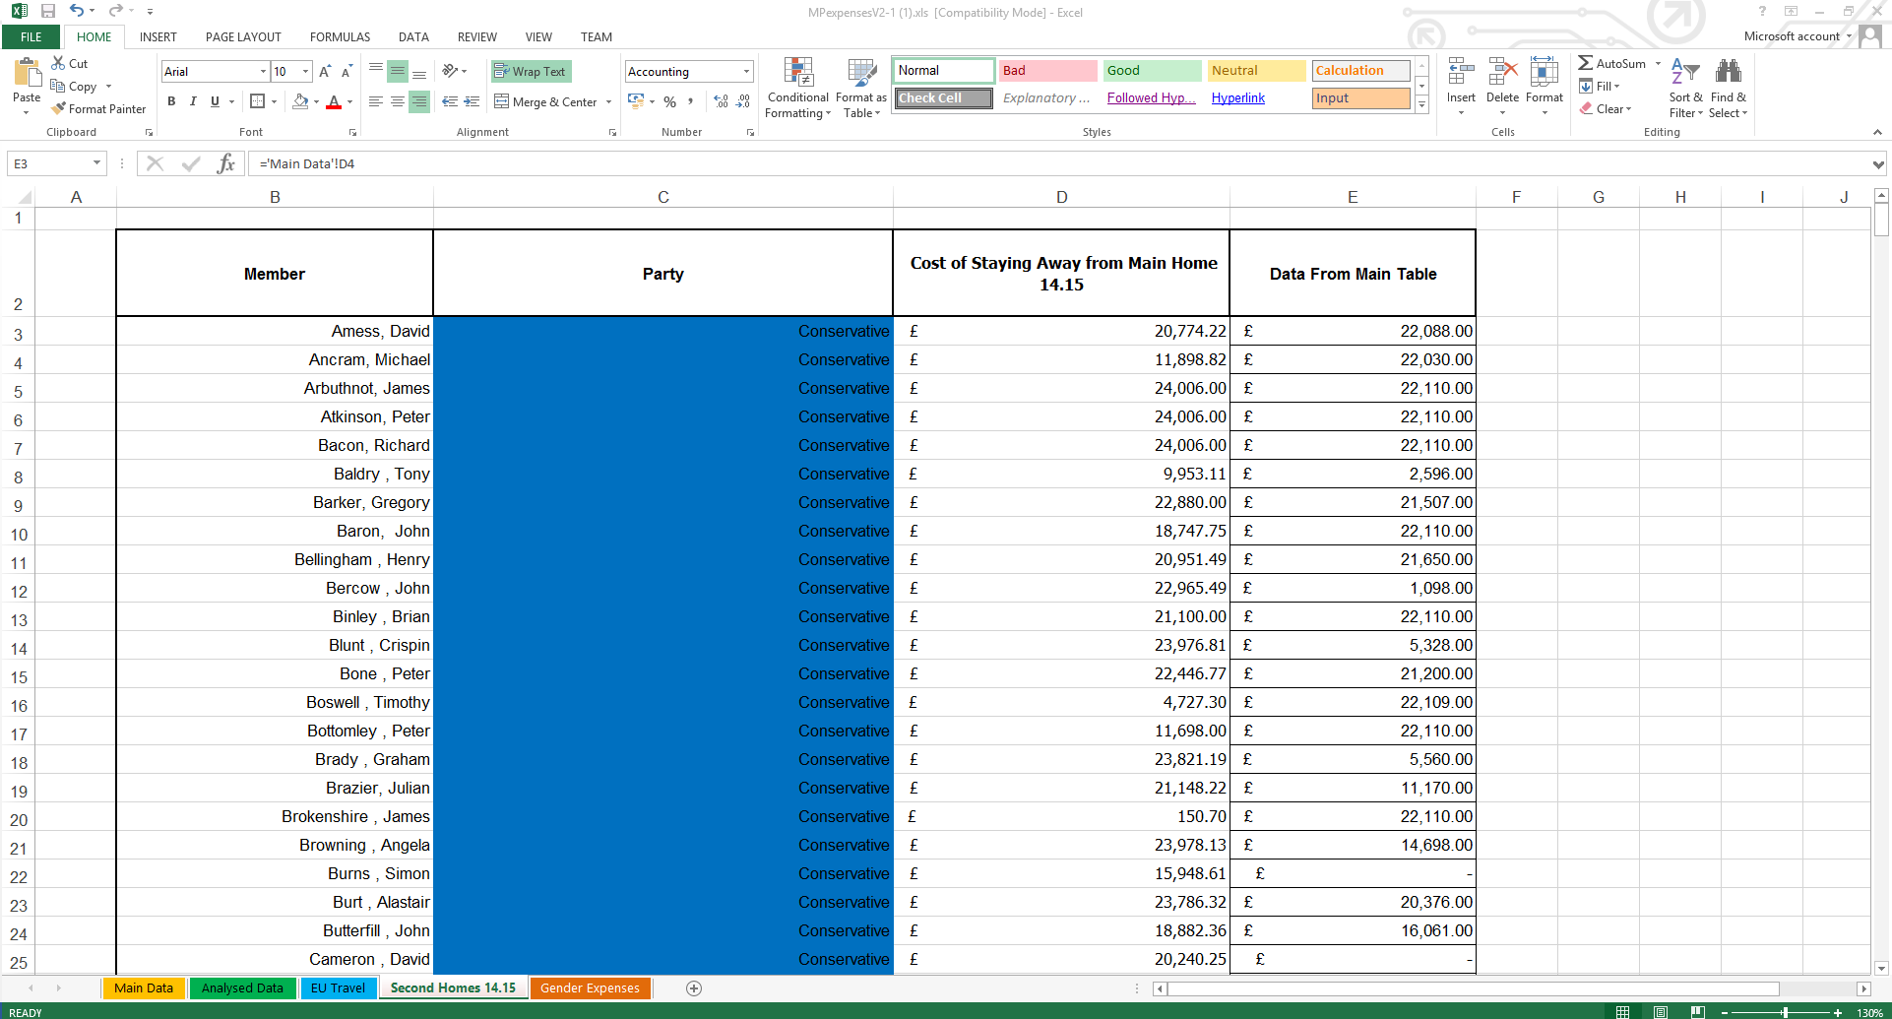The height and width of the screenshot is (1019, 1892).
Task: Add a new sheet with plus button
Action: click(694, 988)
